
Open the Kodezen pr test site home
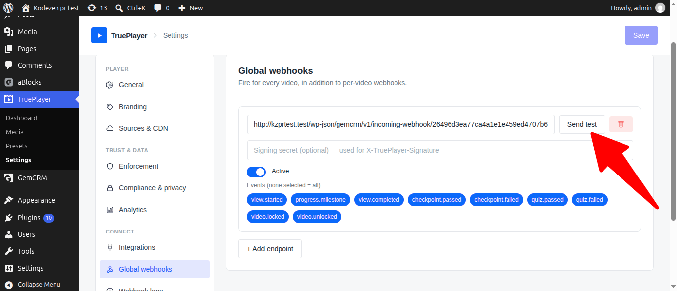tap(51, 8)
